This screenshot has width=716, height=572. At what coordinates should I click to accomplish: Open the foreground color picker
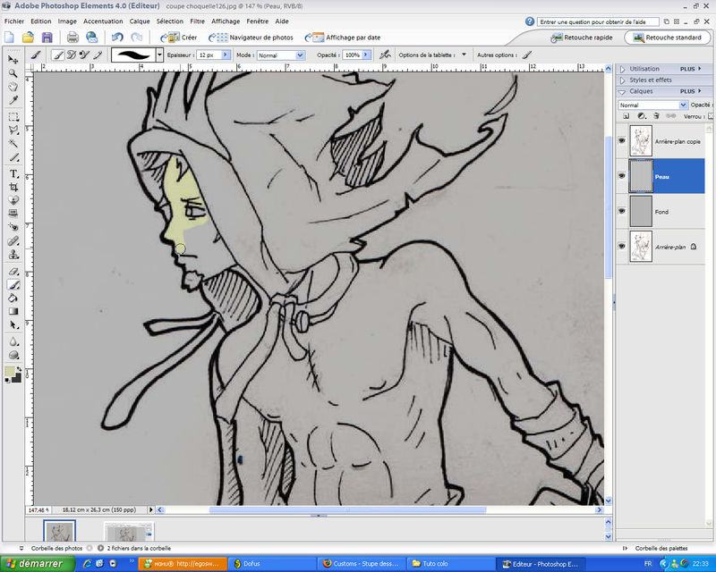point(9,372)
